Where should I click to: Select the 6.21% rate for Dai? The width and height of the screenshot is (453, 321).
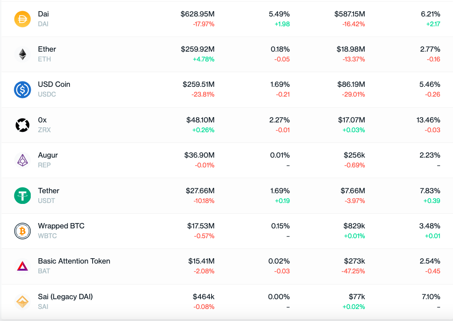click(x=430, y=14)
